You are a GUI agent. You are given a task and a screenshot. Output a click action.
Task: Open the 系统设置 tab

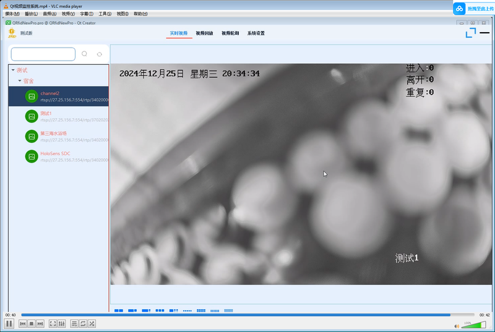(256, 33)
